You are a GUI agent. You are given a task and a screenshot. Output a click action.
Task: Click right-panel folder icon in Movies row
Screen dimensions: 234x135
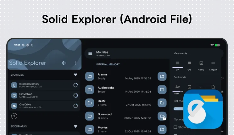tap(162, 129)
